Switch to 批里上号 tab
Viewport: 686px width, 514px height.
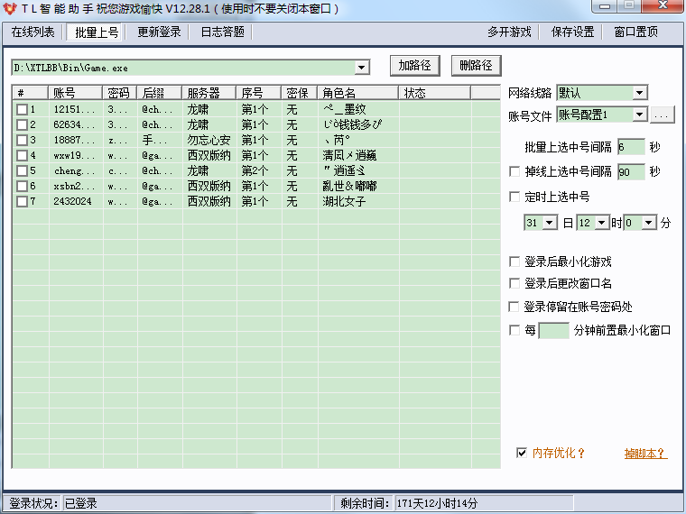(x=96, y=32)
